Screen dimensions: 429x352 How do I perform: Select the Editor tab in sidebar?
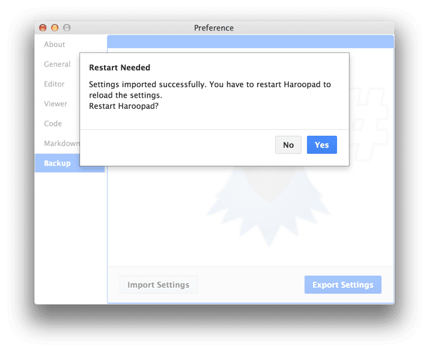pyautogui.click(x=54, y=84)
